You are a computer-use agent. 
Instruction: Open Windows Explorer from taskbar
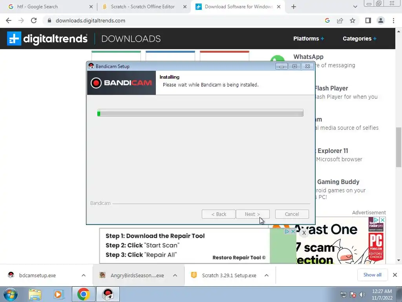pos(35,294)
